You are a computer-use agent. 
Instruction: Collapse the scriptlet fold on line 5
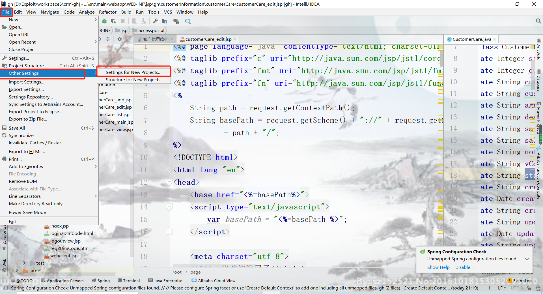[169, 96]
